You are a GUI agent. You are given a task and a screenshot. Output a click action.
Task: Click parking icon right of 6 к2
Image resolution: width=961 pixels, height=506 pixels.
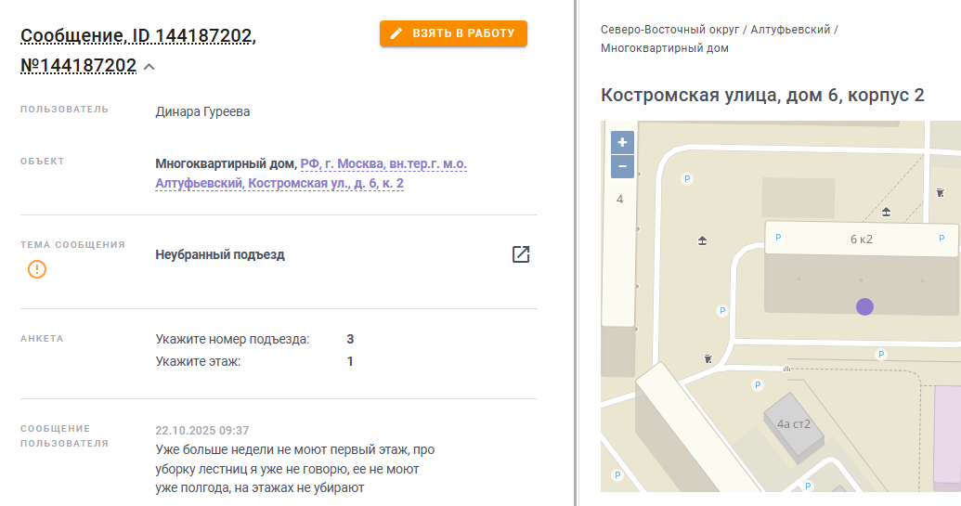942,239
